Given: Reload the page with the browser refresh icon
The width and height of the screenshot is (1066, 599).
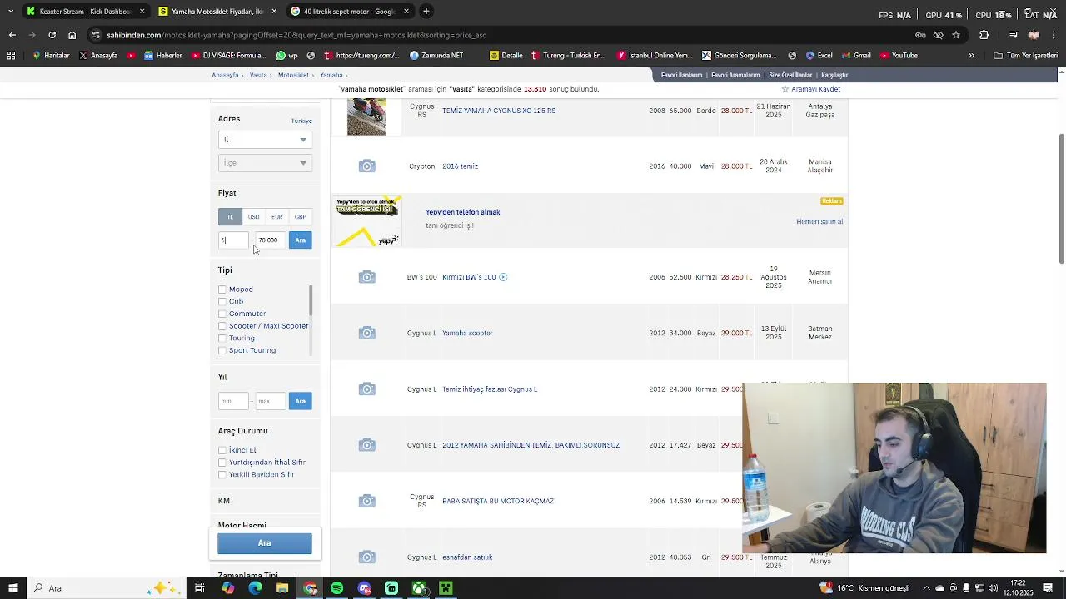Looking at the screenshot, I should pos(52,35).
